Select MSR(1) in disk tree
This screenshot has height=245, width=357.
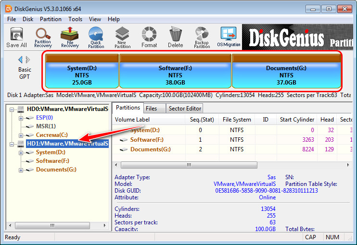click(46, 126)
